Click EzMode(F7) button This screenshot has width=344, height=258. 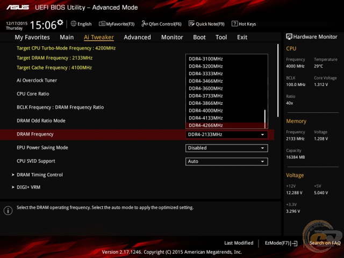coord(281,243)
